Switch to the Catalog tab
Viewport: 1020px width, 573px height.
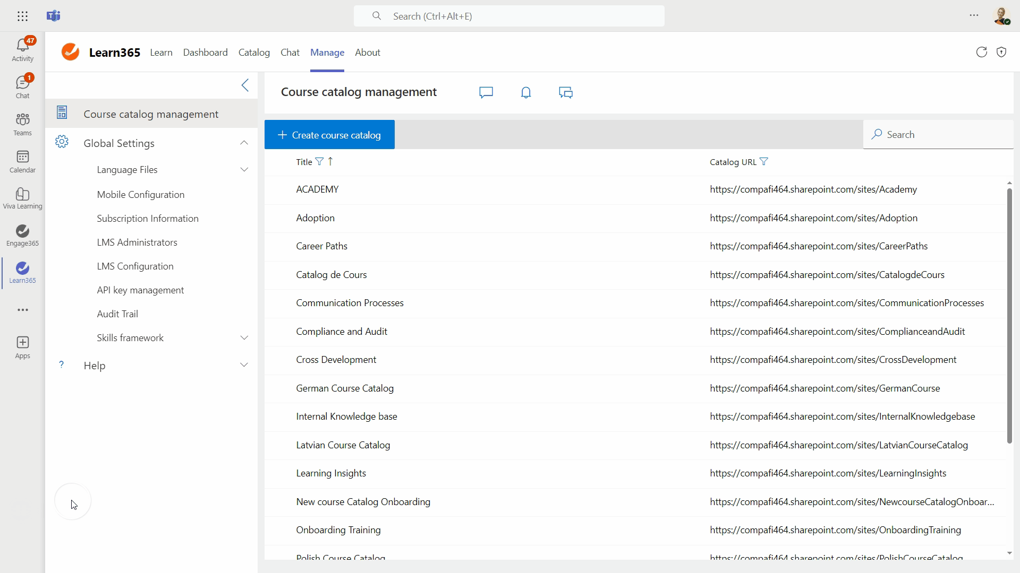pos(254,52)
